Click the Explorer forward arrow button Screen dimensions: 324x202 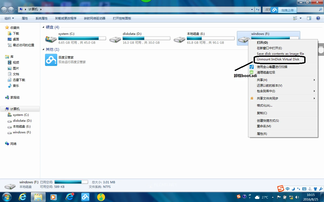click(11, 10)
